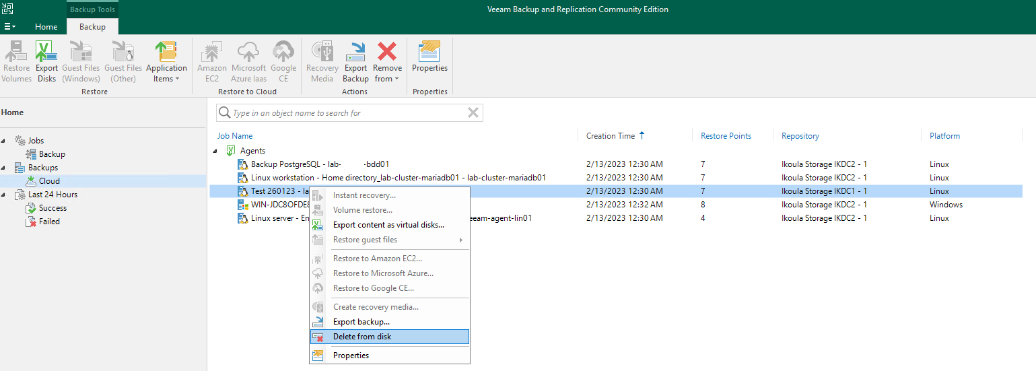Click the search magnifier icon
This screenshot has width=1036, height=371.
tap(225, 112)
